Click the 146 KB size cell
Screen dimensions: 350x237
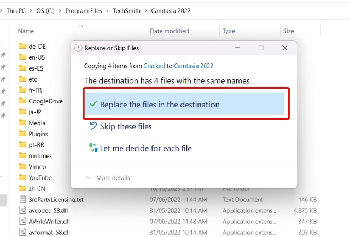[x=307, y=199]
